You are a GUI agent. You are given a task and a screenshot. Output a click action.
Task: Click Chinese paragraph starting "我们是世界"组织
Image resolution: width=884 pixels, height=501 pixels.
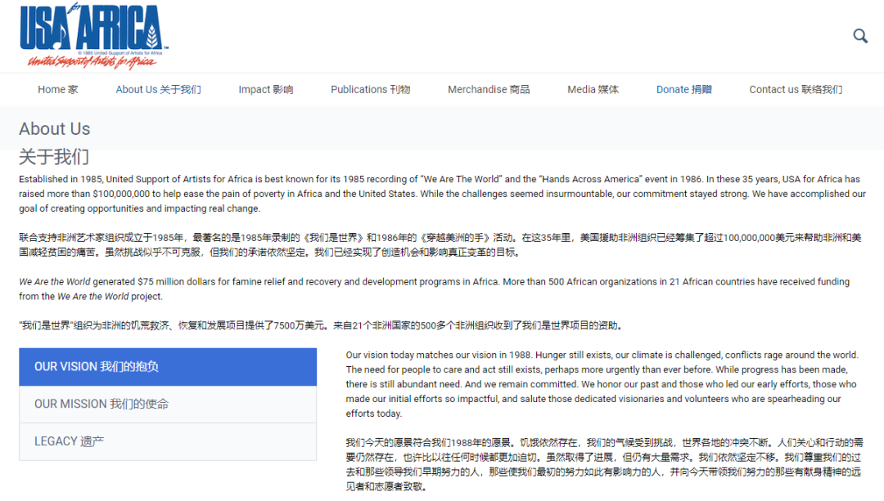(321, 325)
